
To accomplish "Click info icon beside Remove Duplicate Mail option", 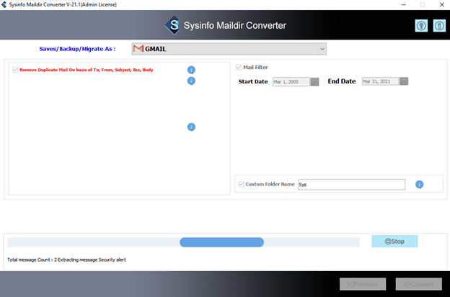I will [191, 70].
